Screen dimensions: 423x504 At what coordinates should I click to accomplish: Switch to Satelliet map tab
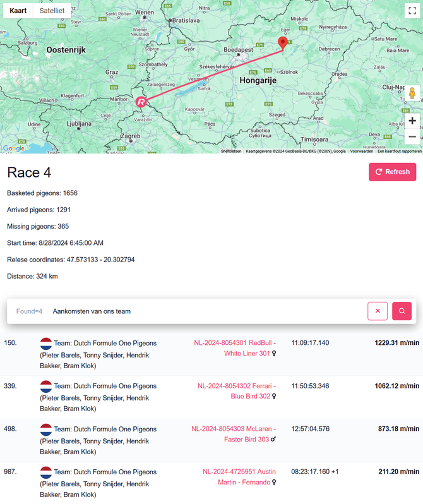(x=51, y=11)
